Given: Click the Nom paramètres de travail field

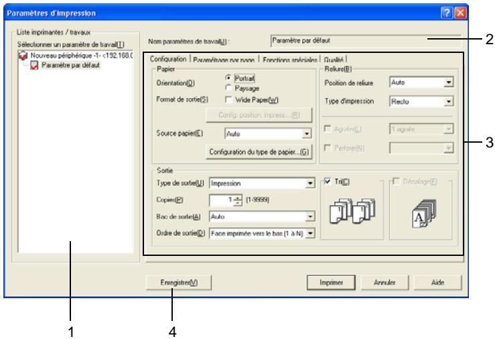Looking at the screenshot, I should tap(366, 41).
